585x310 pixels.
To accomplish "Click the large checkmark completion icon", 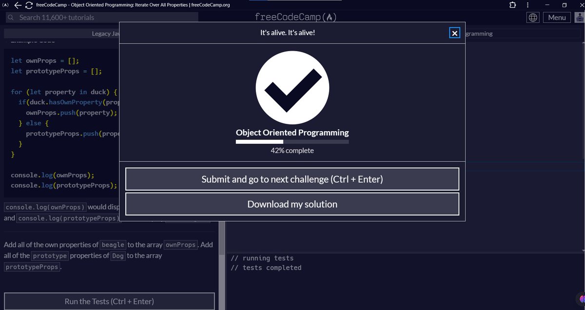I will point(292,88).
